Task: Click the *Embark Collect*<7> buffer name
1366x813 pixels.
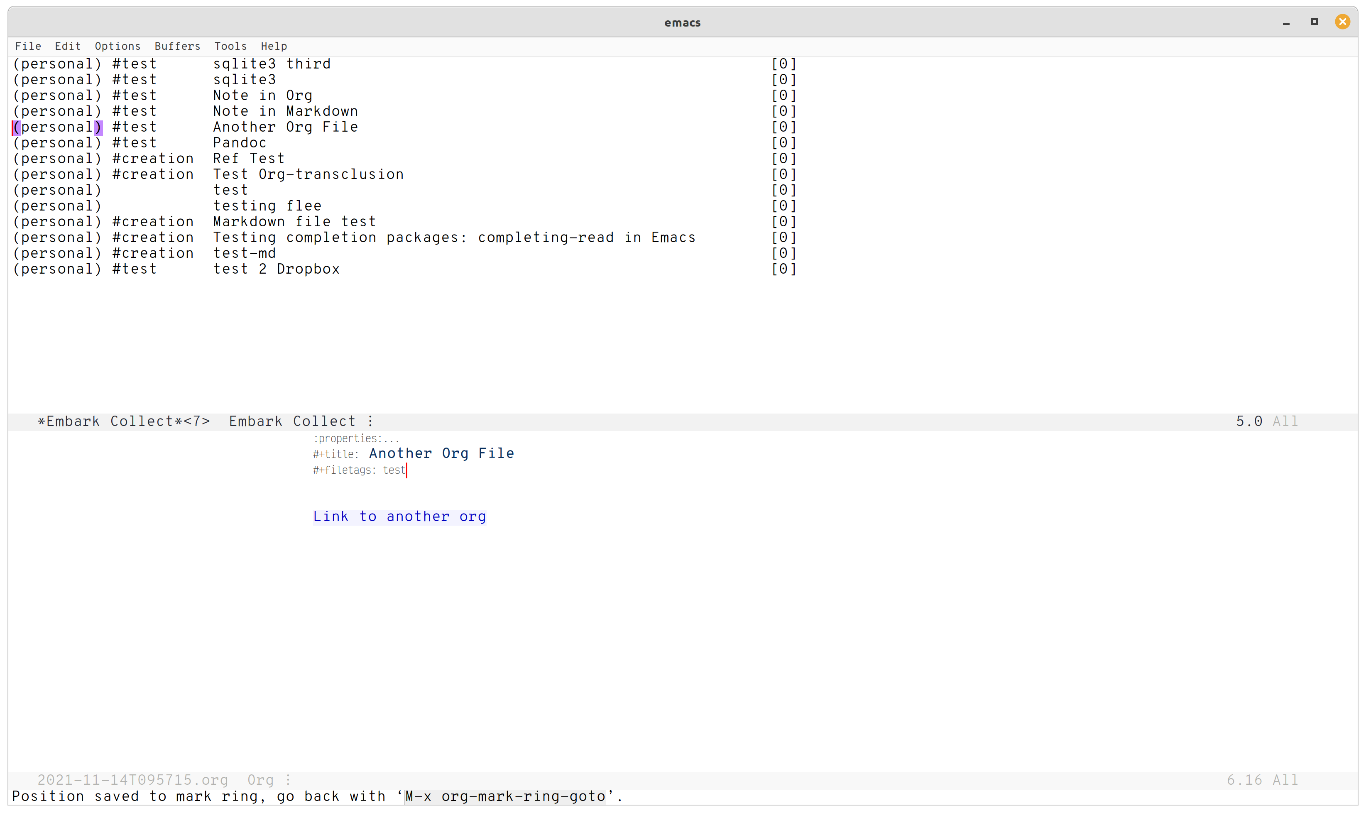Action: coord(124,421)
